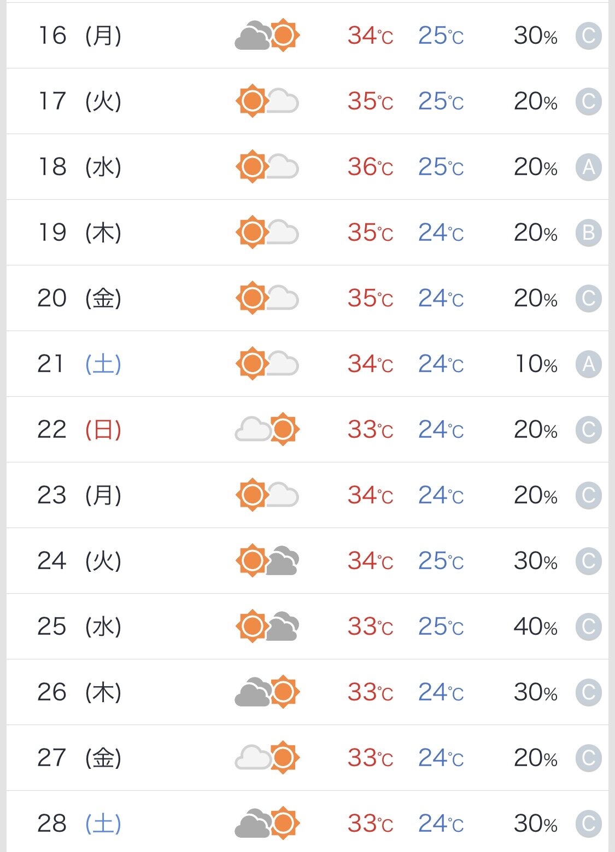Tap the sun and dark cloud icon on the 24th
Viewport: 615px width, 852px height.
(267, 561)
